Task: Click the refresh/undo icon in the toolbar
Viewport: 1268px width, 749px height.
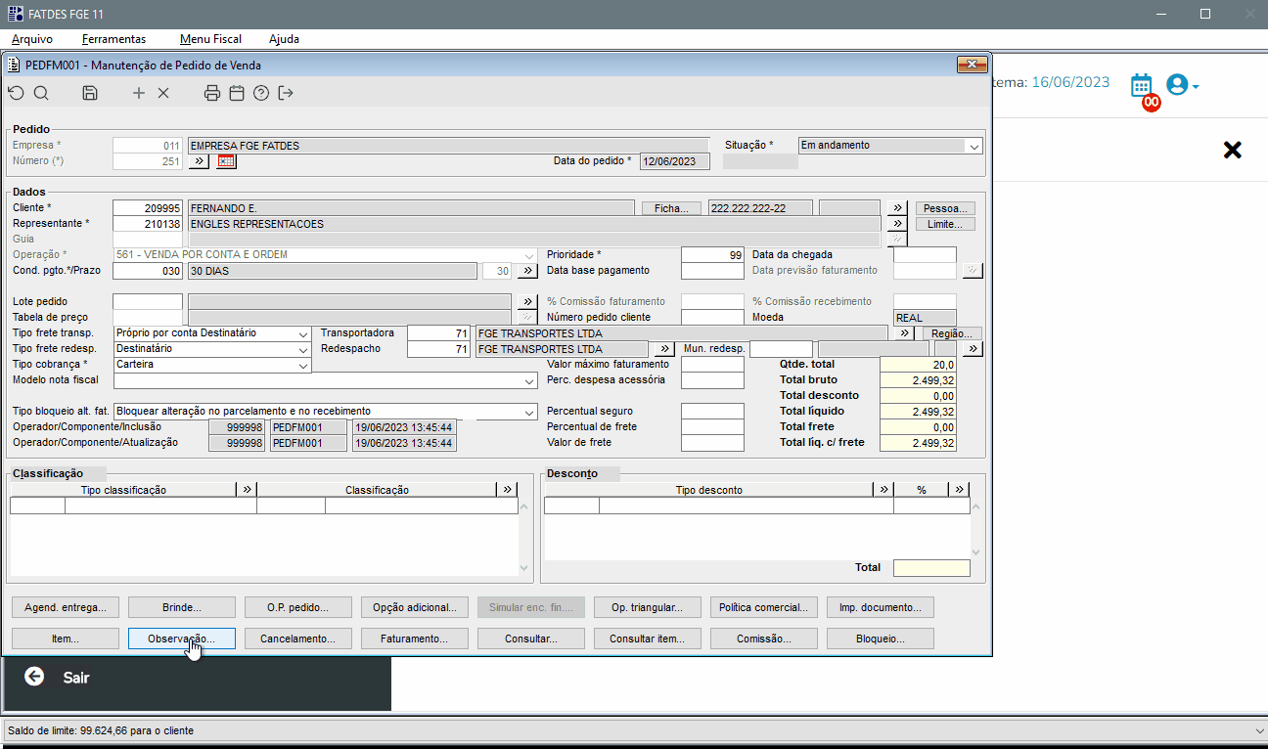Action: 16,93
